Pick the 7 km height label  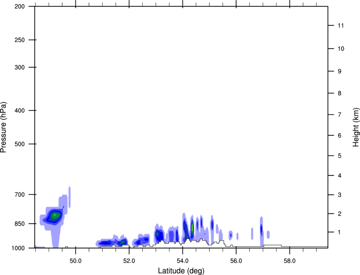340,115
